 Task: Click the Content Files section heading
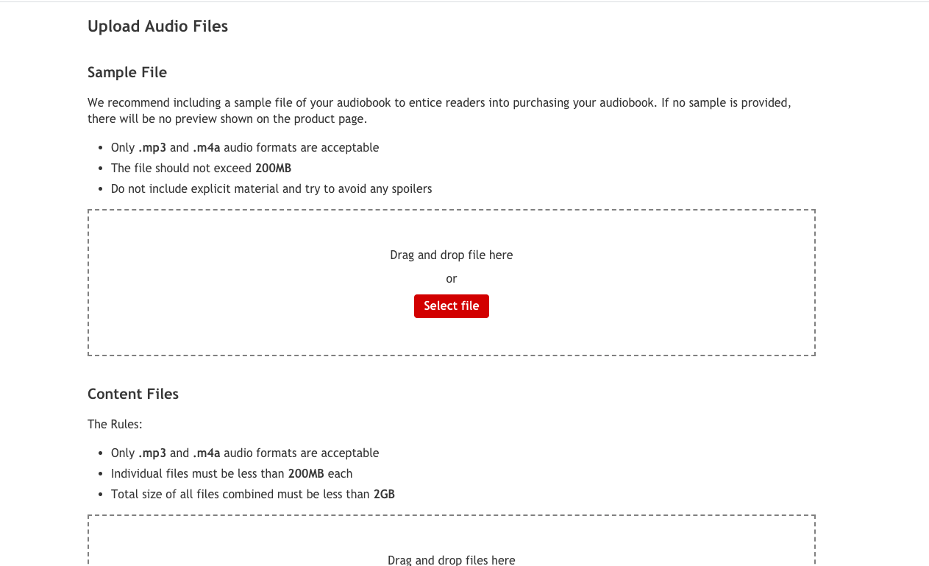click(133, 394)
